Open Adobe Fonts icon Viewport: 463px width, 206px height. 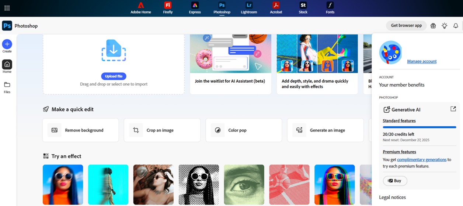point(330,6)
